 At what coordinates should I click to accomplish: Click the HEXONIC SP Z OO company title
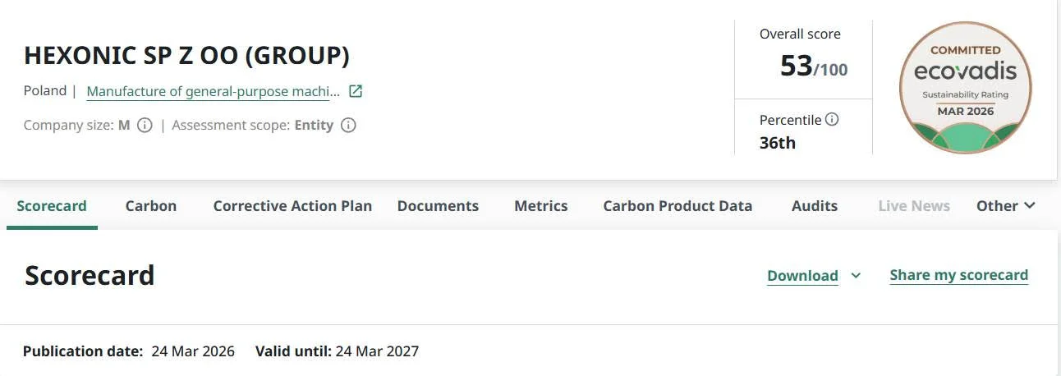pos(186,56)
